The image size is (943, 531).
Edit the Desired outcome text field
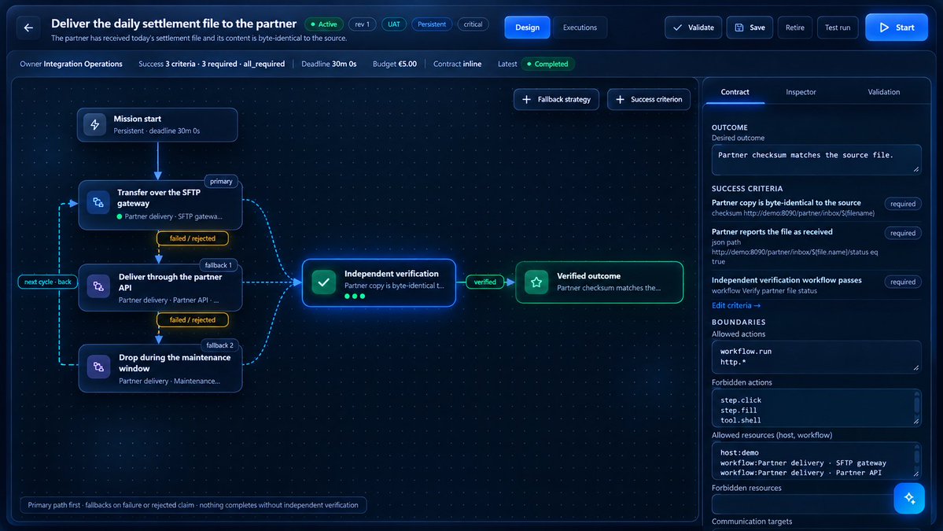coord(816,160)
